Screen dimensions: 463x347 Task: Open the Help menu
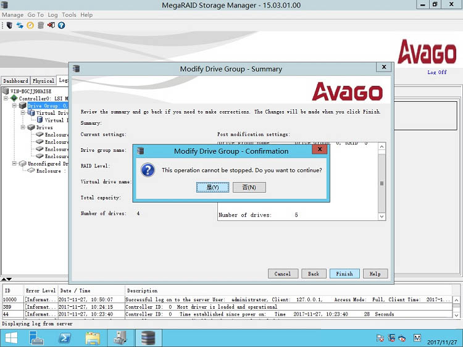[86, 15]
